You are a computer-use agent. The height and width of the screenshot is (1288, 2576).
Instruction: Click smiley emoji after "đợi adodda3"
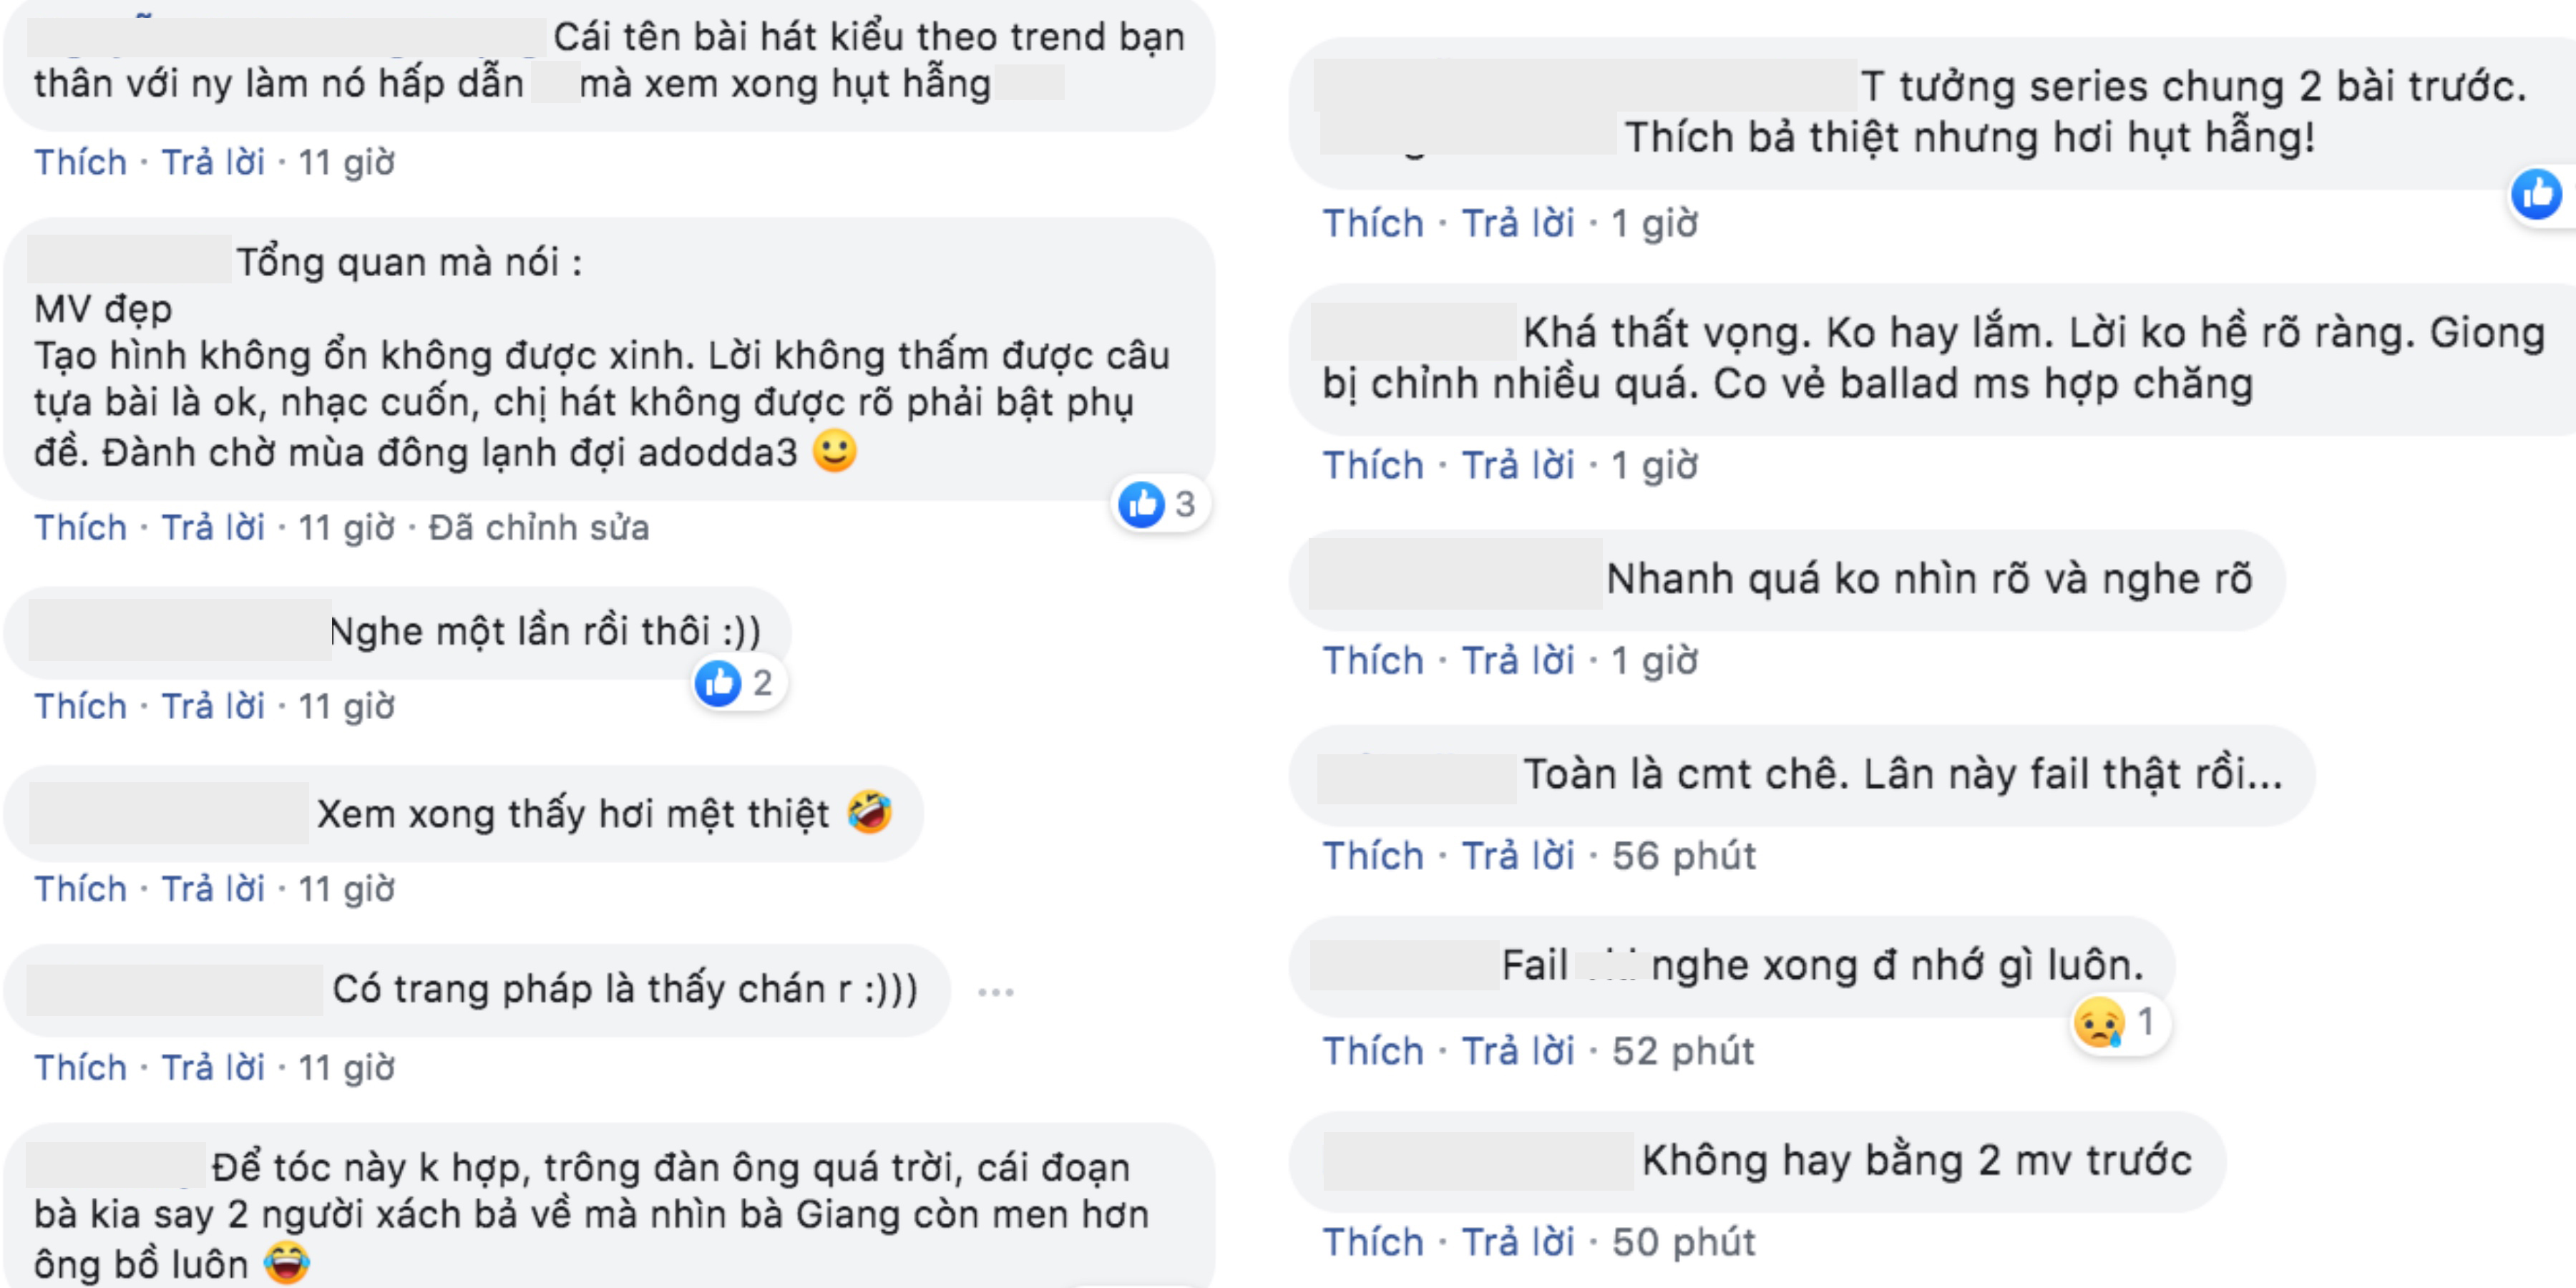click(834, 451)
